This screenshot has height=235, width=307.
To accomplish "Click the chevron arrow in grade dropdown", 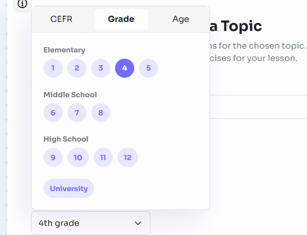I will (x=138, y=223).
